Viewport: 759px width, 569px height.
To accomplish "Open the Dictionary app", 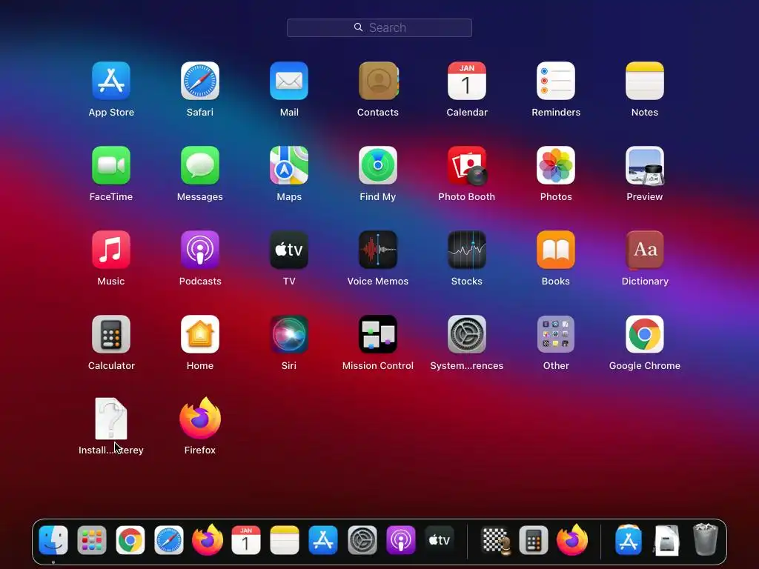I will [x=645, y=250].
